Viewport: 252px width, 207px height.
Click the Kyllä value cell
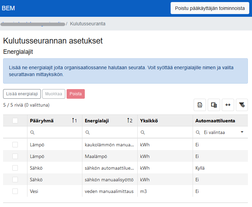pos(220,168)
